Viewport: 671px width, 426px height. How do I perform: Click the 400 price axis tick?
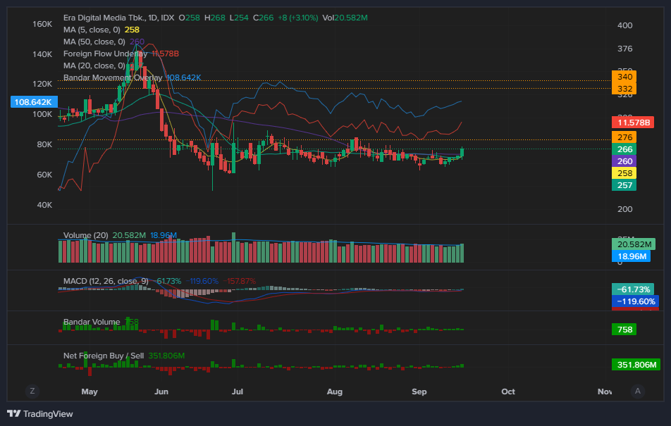[x=624, y=25]
